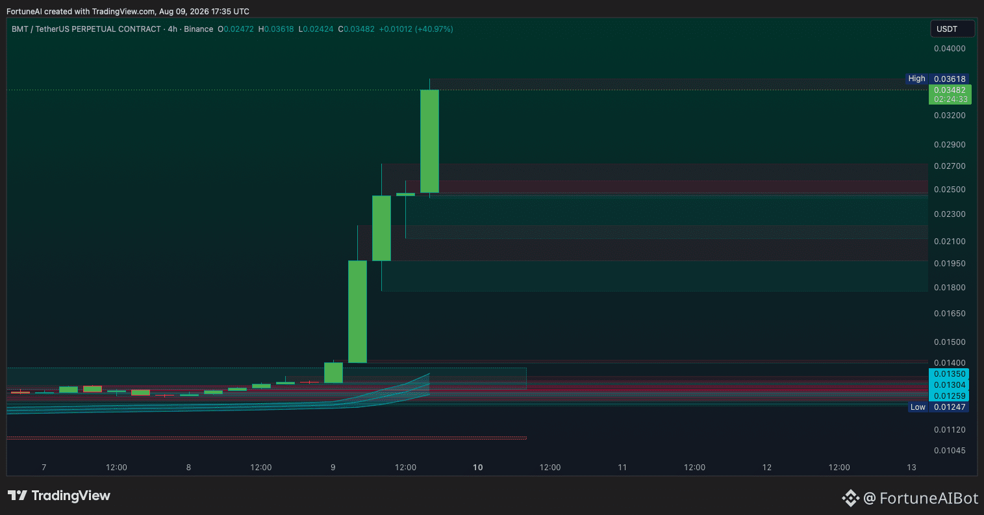Click the chart attribution line dated Aug 09, 2026
This screenshot has height=515, width=984.
[128, 12]
